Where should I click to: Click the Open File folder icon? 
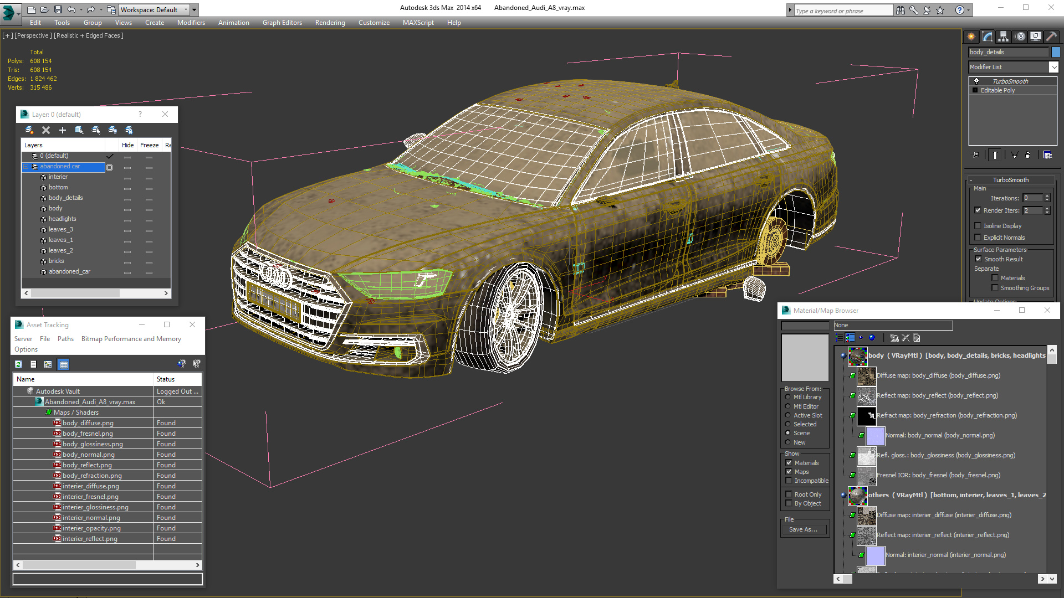coord(44,9)
